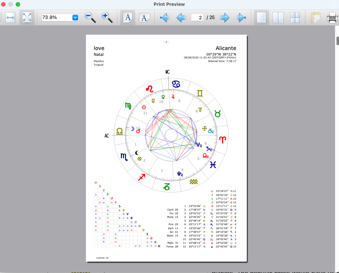Jump to the last page
Image resolution: width=339 pixels, height=273 pixels.
(x=241, y=17)
